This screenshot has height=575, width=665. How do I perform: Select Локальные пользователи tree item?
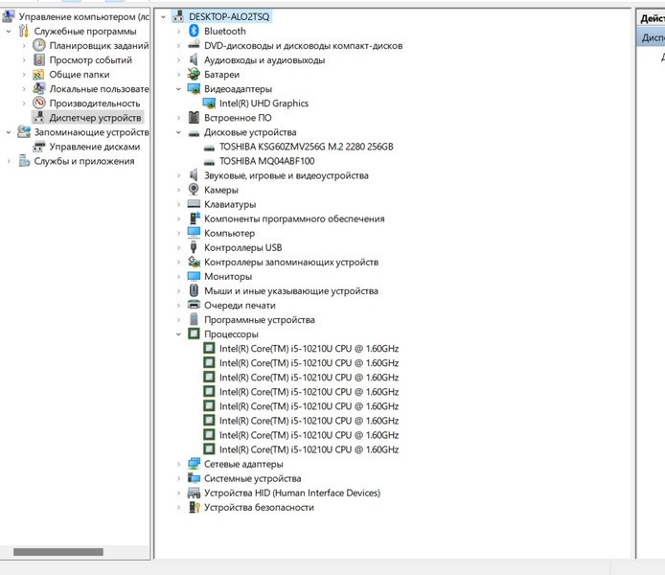click(100, 88)
